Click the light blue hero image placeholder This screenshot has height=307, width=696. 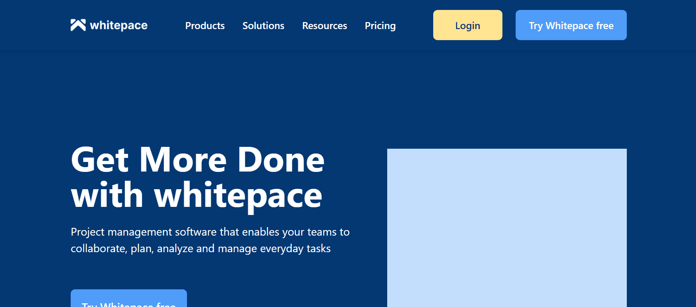tap(506, 227)
